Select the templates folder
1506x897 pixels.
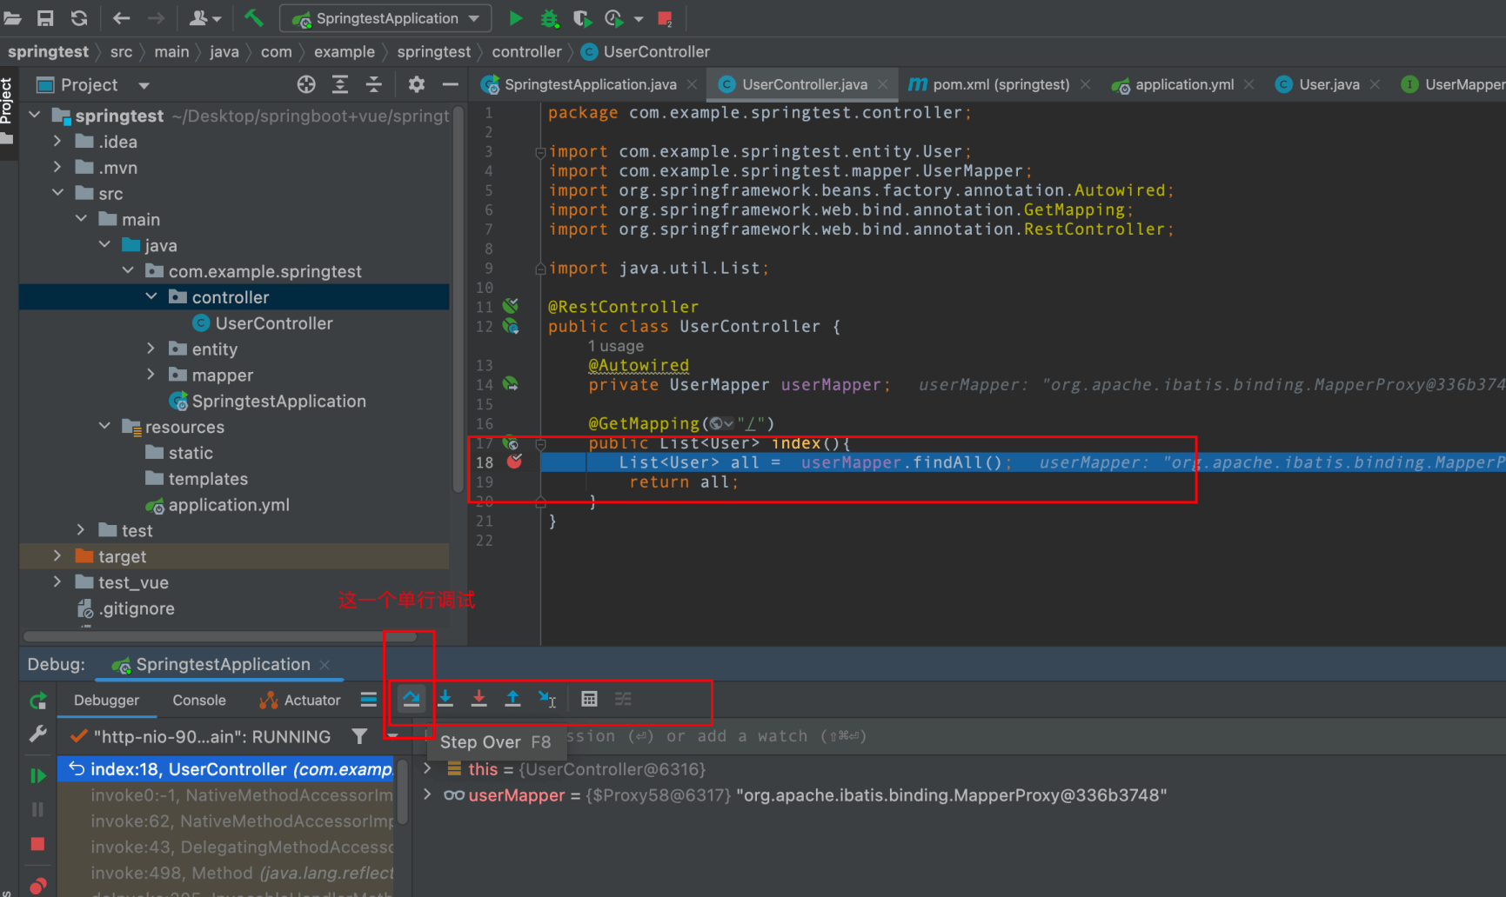point(207,479)
